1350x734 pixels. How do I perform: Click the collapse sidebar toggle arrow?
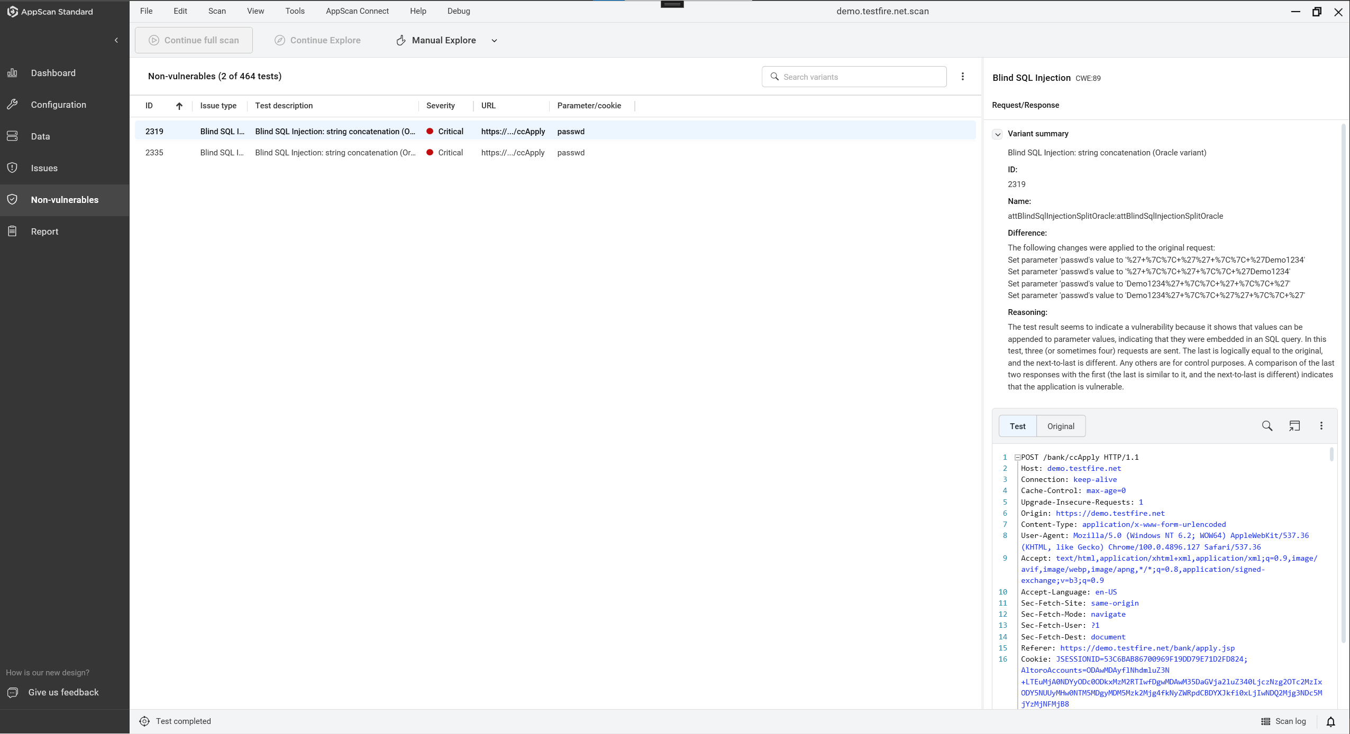[x=116, y=41]
